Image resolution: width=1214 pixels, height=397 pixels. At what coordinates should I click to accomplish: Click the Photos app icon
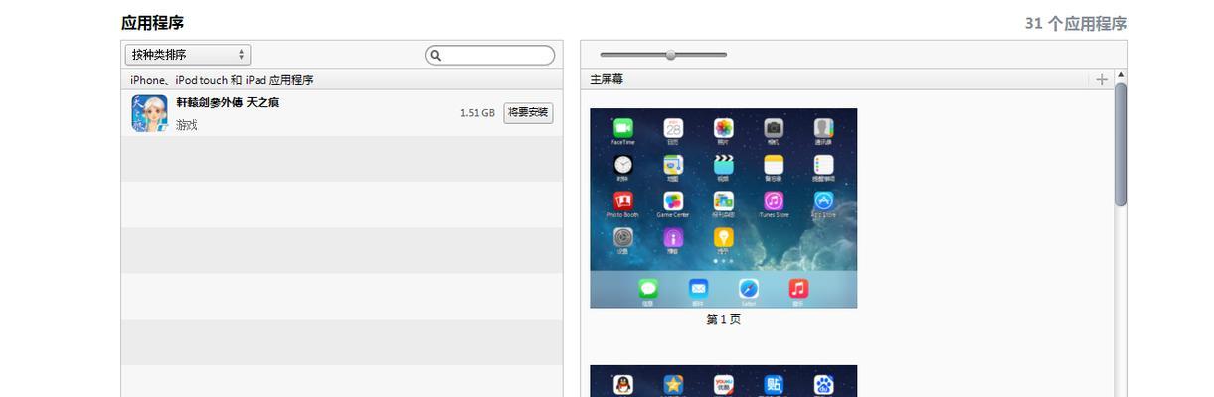(x=724, y=128)
